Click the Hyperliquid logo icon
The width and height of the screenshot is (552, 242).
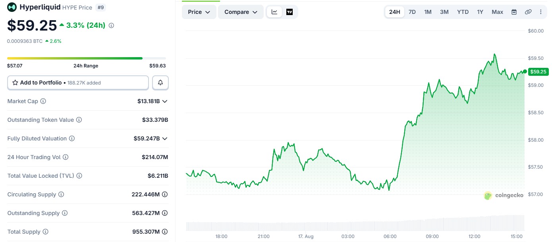point(12,7)
